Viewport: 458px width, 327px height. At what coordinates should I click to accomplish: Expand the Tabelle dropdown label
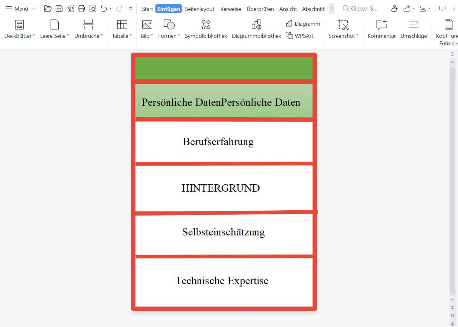point(122,36)
